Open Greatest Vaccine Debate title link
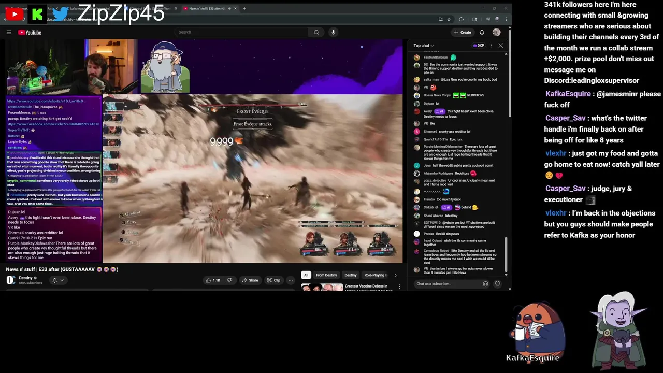Viewport: 663px width, 373px height. pyautogui.click(x=369, y=288)
